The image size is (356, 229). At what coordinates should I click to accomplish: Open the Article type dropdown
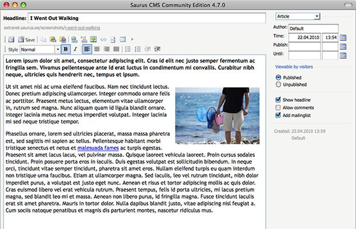click(298, 16)
